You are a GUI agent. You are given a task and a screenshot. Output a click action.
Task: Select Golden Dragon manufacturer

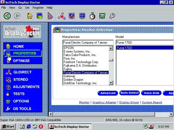click(86, 80)
